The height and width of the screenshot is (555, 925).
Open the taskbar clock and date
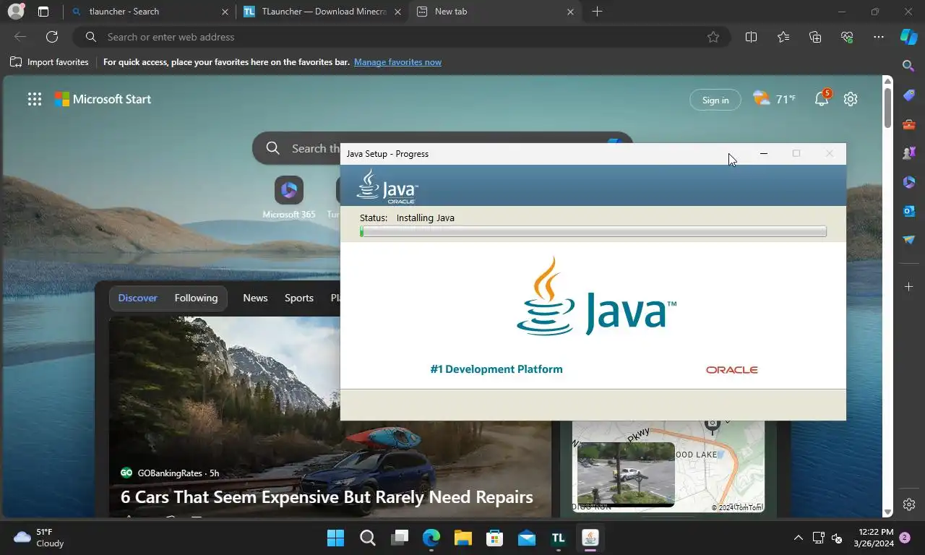(872, 538)
